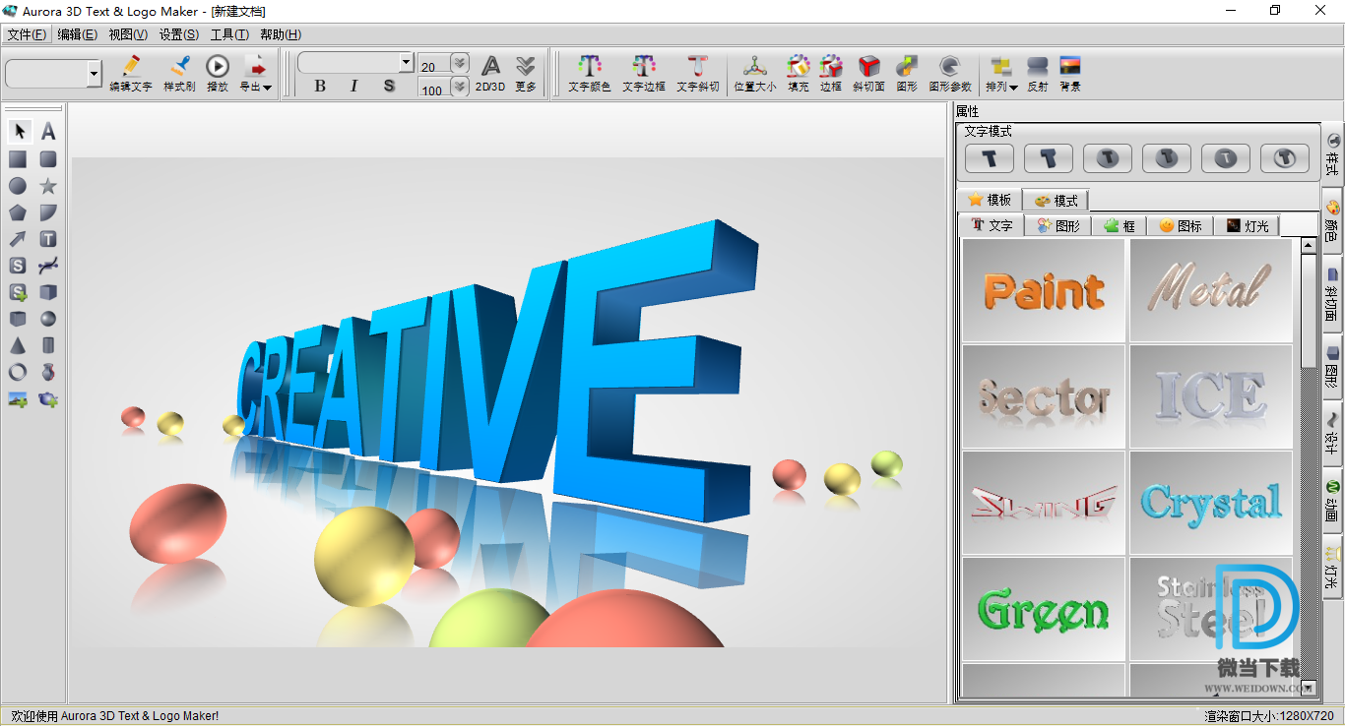Open the 设置(S) menu
This screenshot has height=726, width=1345.
(x=179, y=34)
